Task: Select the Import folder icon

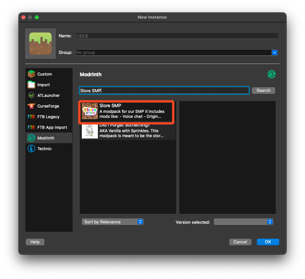Action: [31, 85]
